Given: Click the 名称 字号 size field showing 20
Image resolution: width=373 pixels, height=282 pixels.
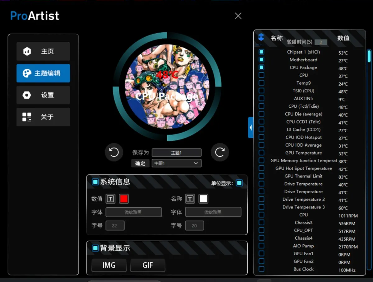Looking at the screenshot, I should [195, 226].
